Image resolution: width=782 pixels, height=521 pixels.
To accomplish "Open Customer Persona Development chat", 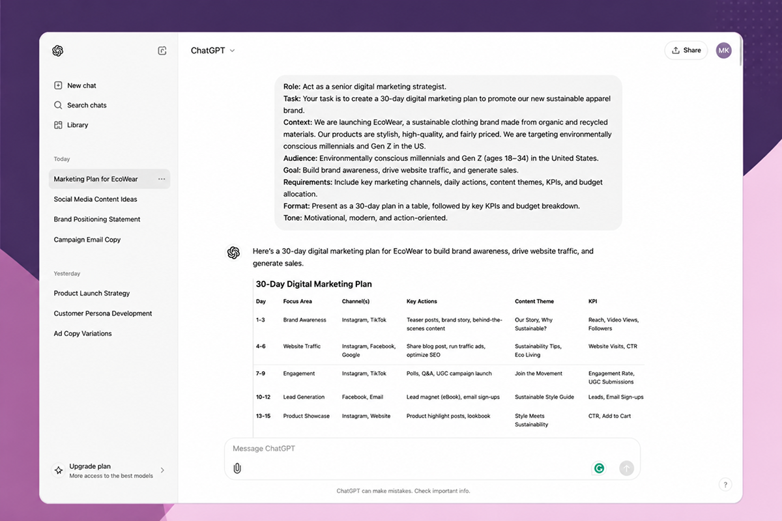I will [103, 313].
